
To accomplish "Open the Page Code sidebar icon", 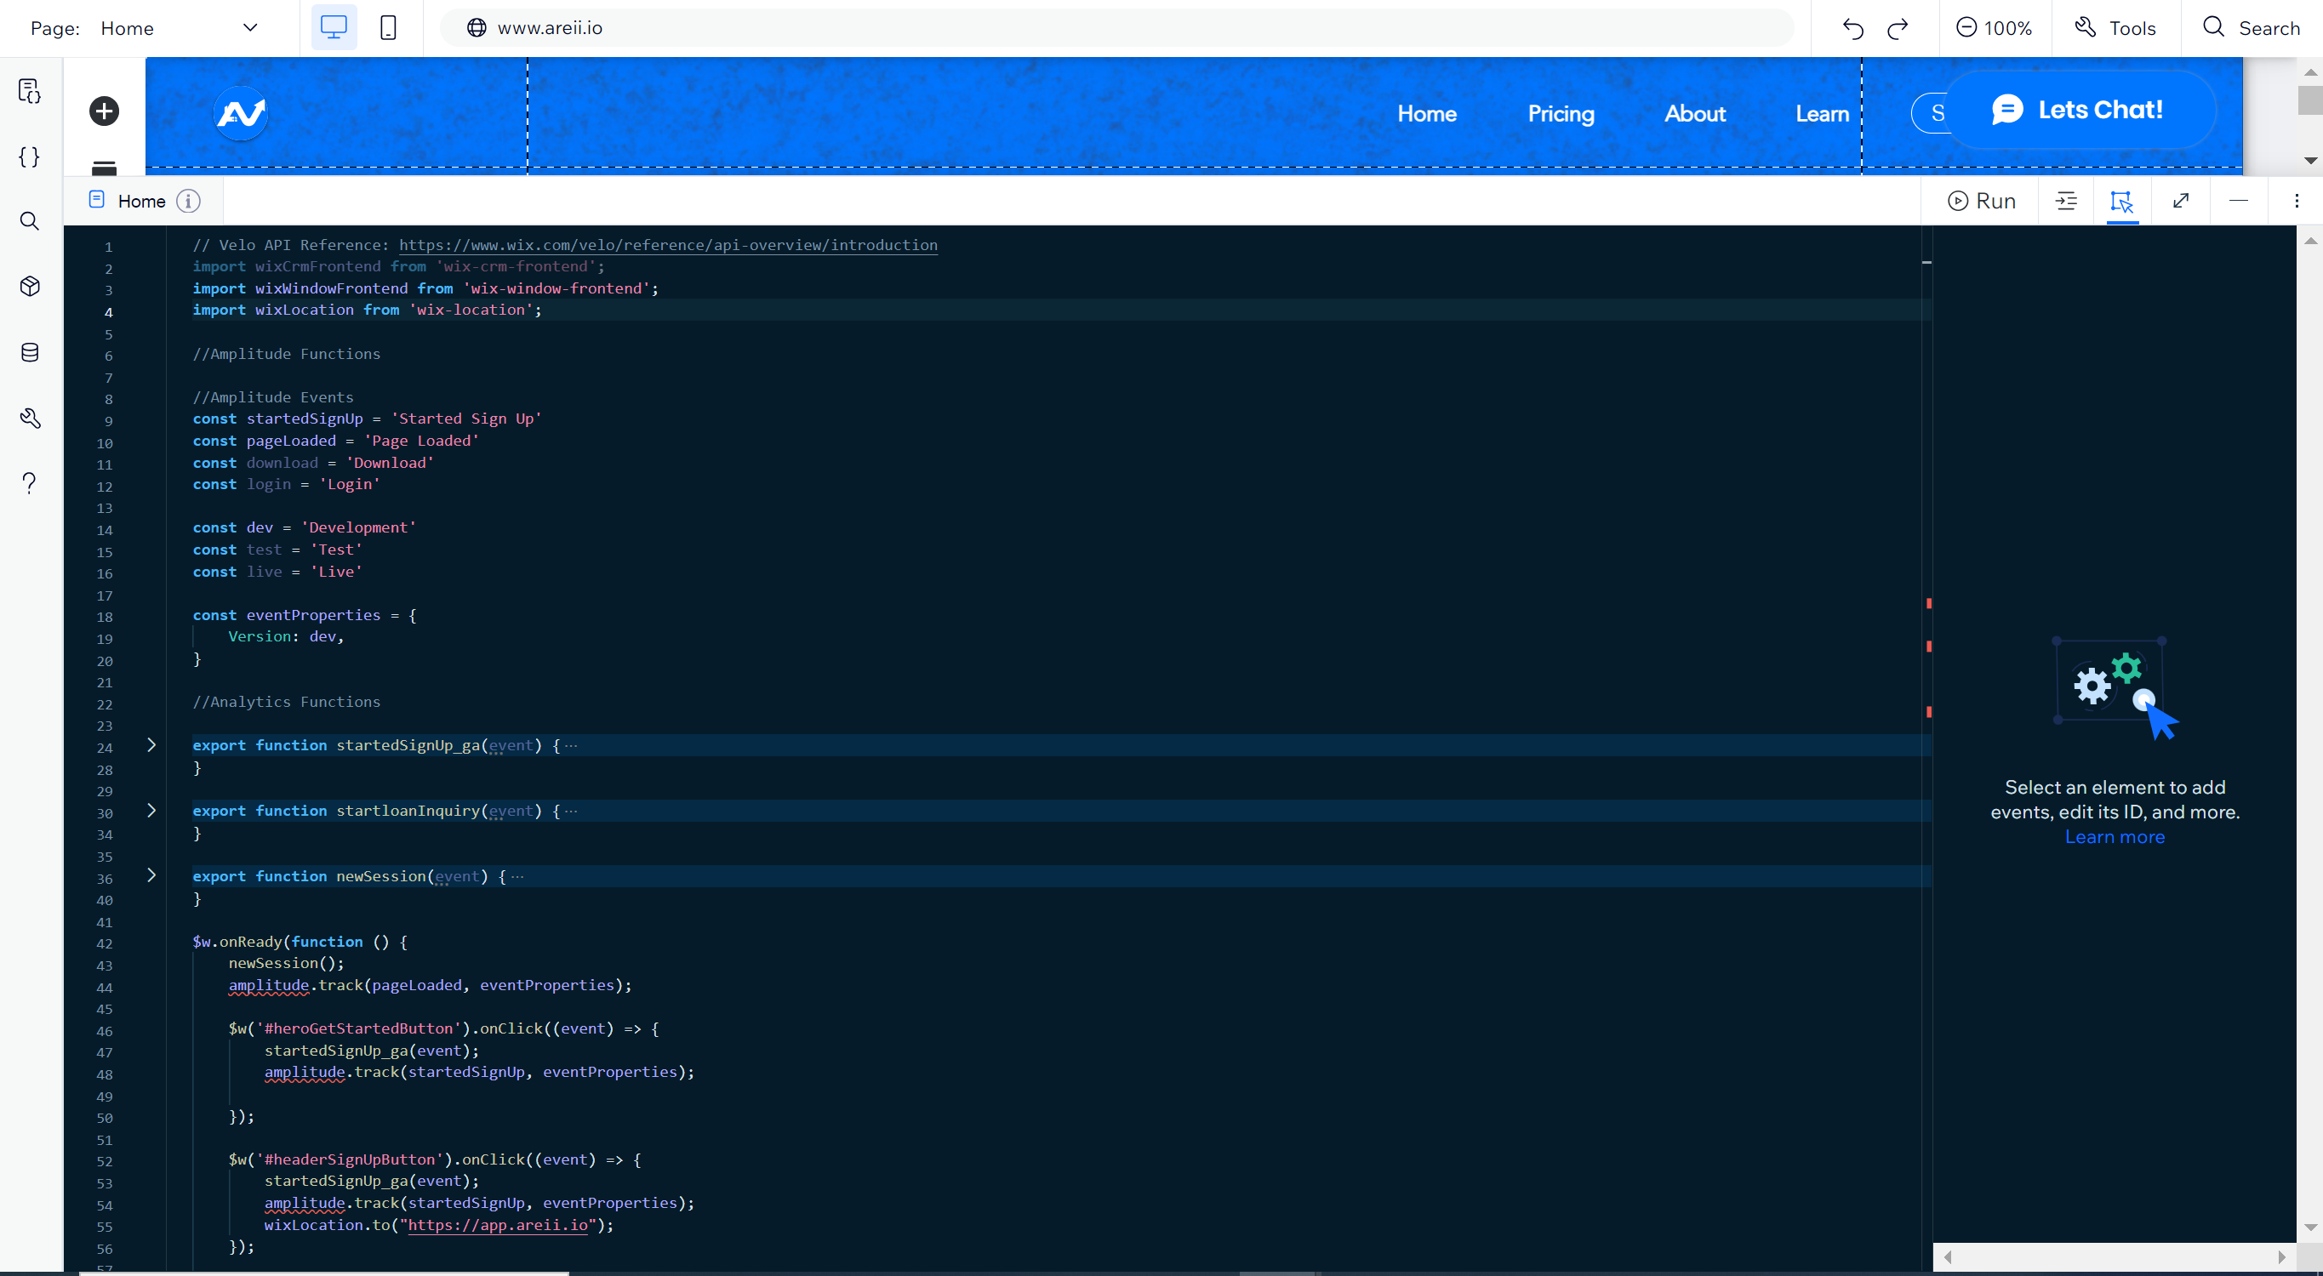I will 30,91.
